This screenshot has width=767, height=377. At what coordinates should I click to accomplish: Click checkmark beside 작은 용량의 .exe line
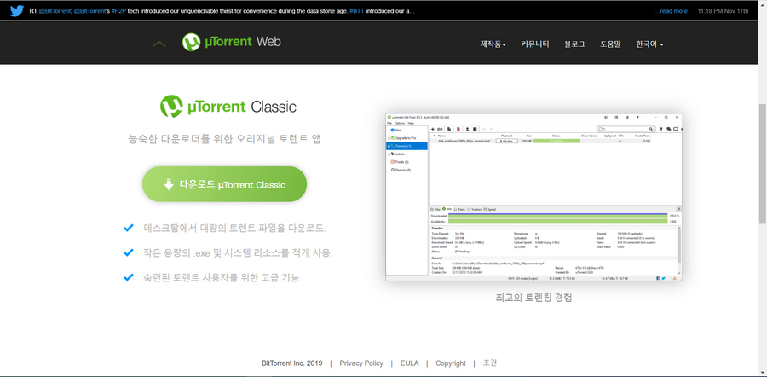[129, 252]
